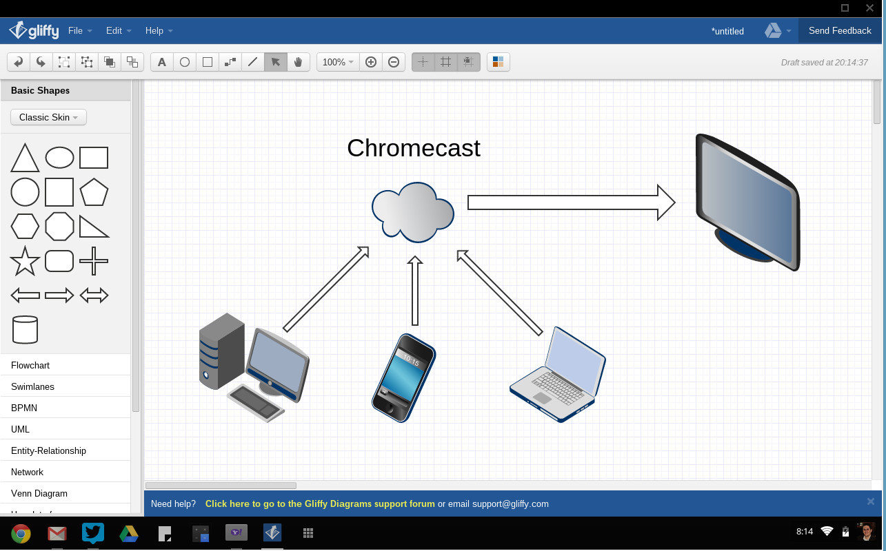Screen dimensions: 886x551
Task: Open the color theme swatch button
Action: pyautogui.click(x=499, y=62)
